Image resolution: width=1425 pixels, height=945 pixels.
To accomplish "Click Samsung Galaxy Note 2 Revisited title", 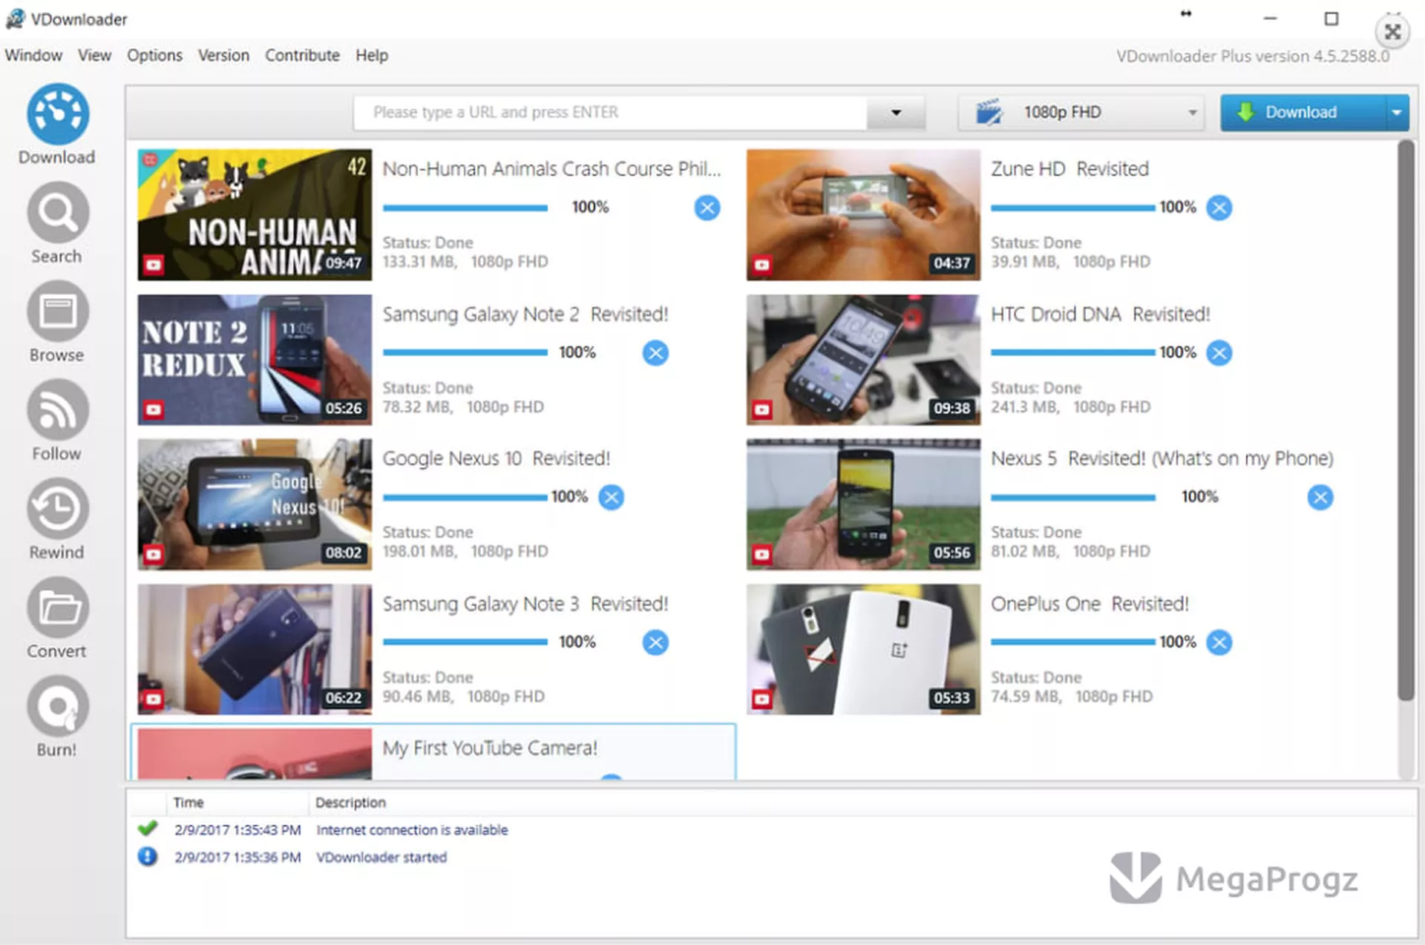I will pyautogui.click(x=525, y=315).
